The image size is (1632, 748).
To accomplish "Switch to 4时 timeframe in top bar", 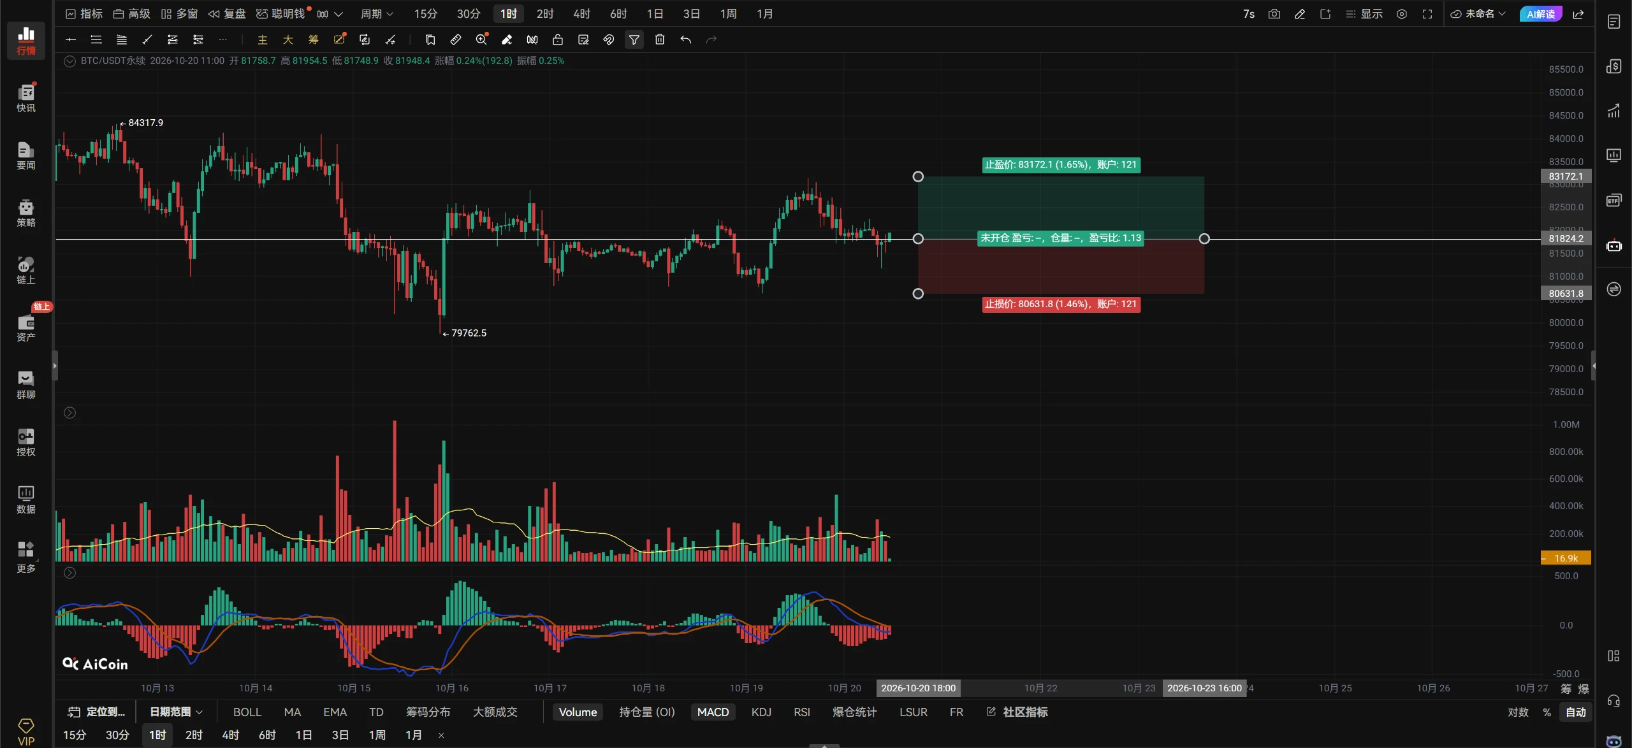I will click(581, 14).
